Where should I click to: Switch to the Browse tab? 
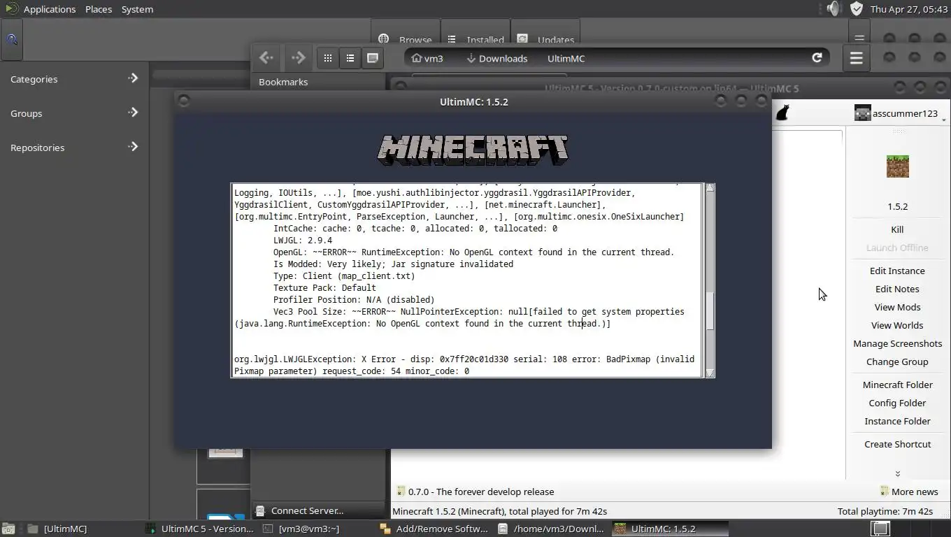pos(406,40)
